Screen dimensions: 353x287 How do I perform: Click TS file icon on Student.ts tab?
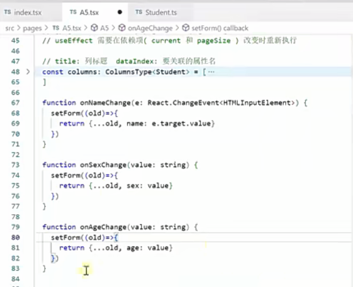point(138,12)
